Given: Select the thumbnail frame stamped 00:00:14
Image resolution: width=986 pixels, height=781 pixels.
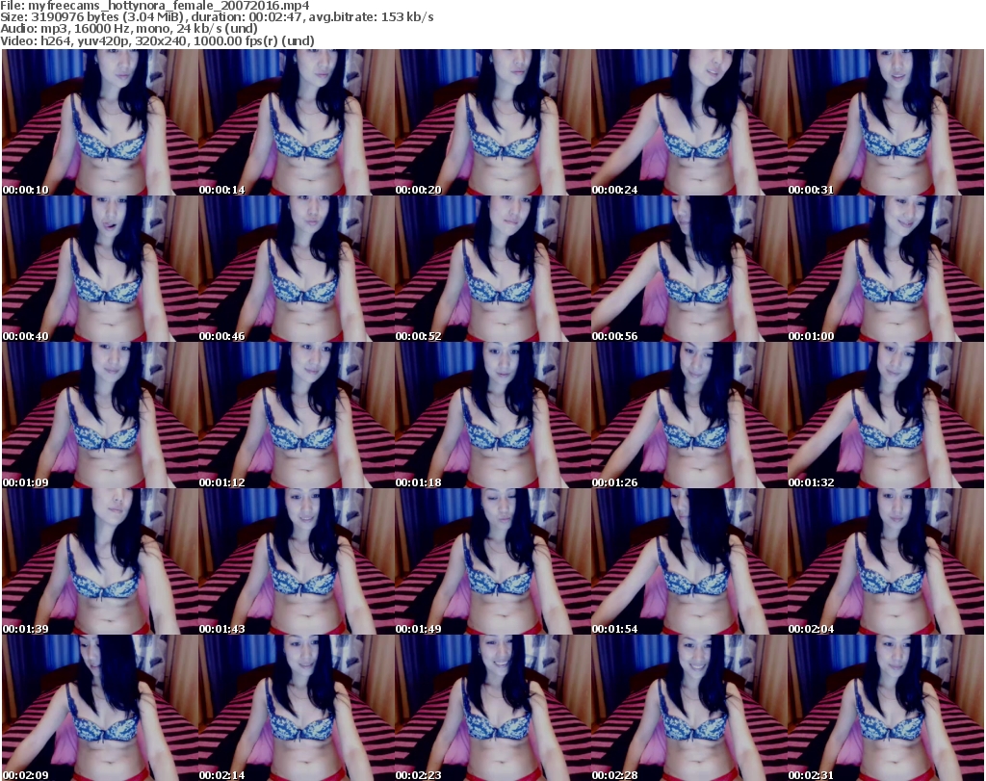Looking at the screenshot, I should (297, 122).
